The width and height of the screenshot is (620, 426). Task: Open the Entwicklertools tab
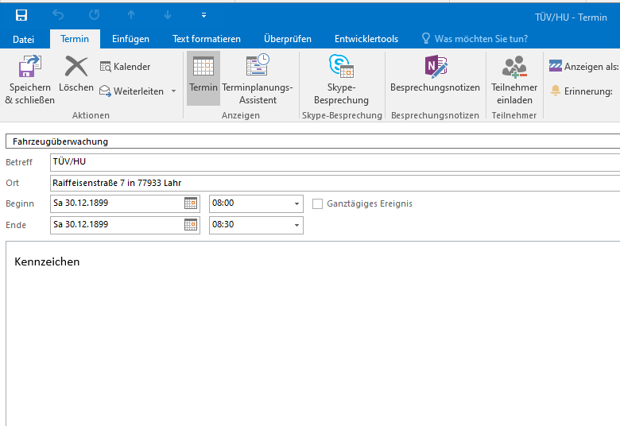(x=366, y=39)
